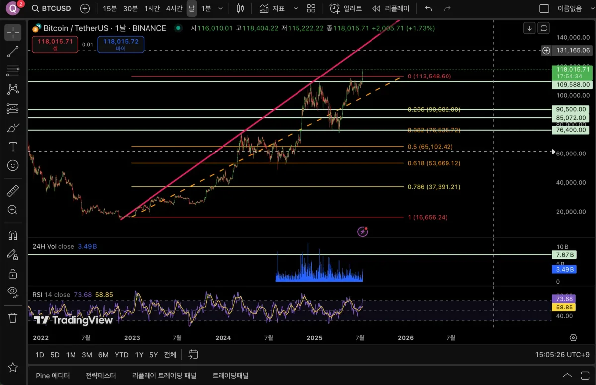Click the chart scroll-down arrow button
The width and height of the screenshot is (596, 385).
tap(530, 28)
